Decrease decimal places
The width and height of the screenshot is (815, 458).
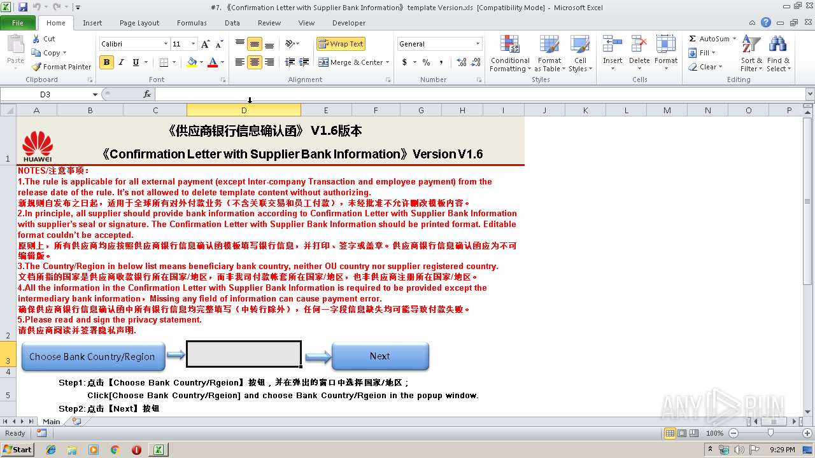coord(477,62)
